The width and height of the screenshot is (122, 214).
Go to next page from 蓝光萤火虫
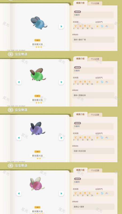(62, 26)
